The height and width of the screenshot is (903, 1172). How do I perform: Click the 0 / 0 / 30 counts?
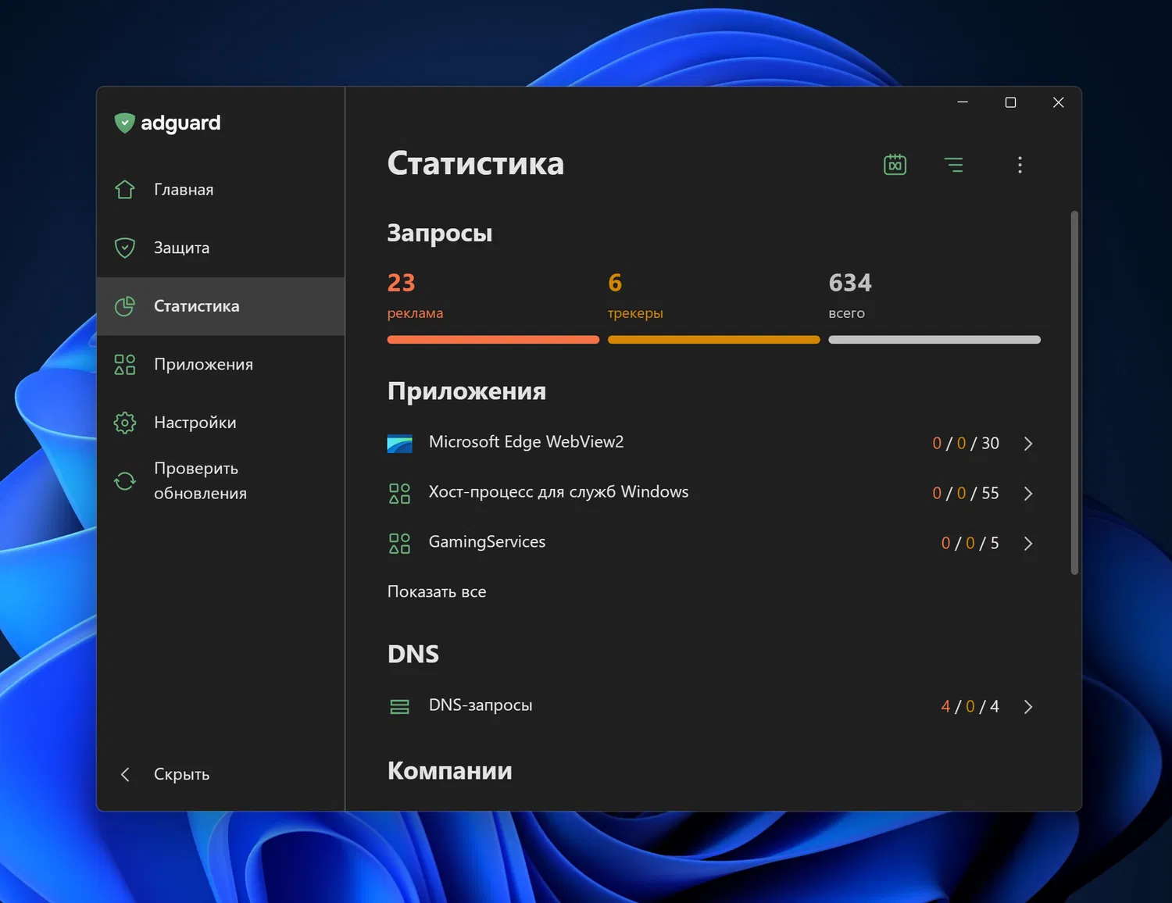966,443
